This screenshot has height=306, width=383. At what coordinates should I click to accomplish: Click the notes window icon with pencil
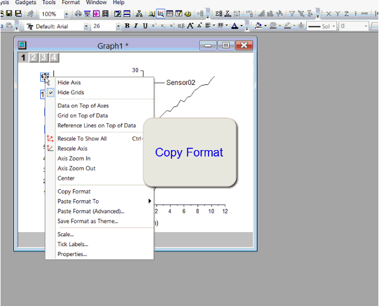pos(117,13)
